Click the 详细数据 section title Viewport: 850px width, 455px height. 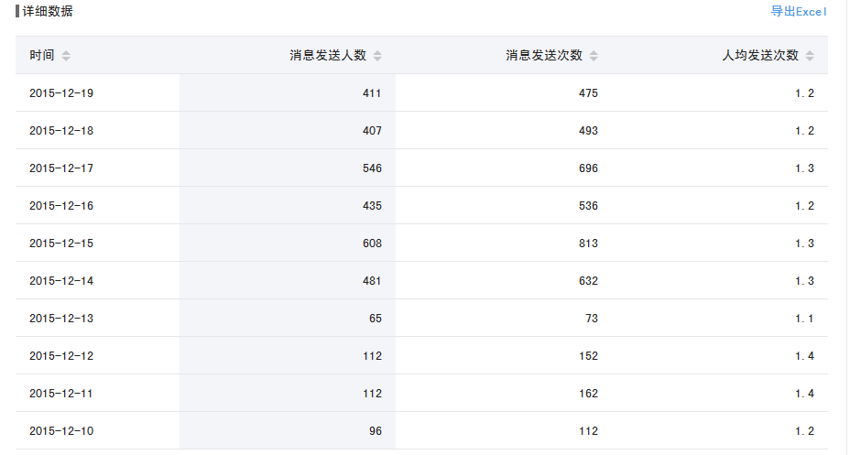click(x=48, y=12)
